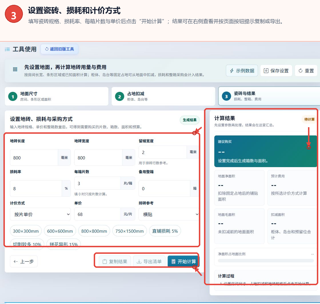Screen dimensions: 320x304
Task: Click the 用于排砖行数参考 hint
Action: pyautogui.click(x=153, y=163)
